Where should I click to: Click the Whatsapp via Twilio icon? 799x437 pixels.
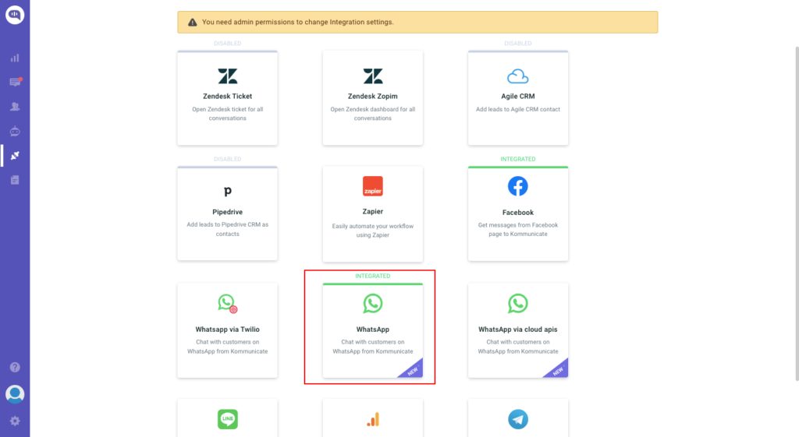point(227,303)
